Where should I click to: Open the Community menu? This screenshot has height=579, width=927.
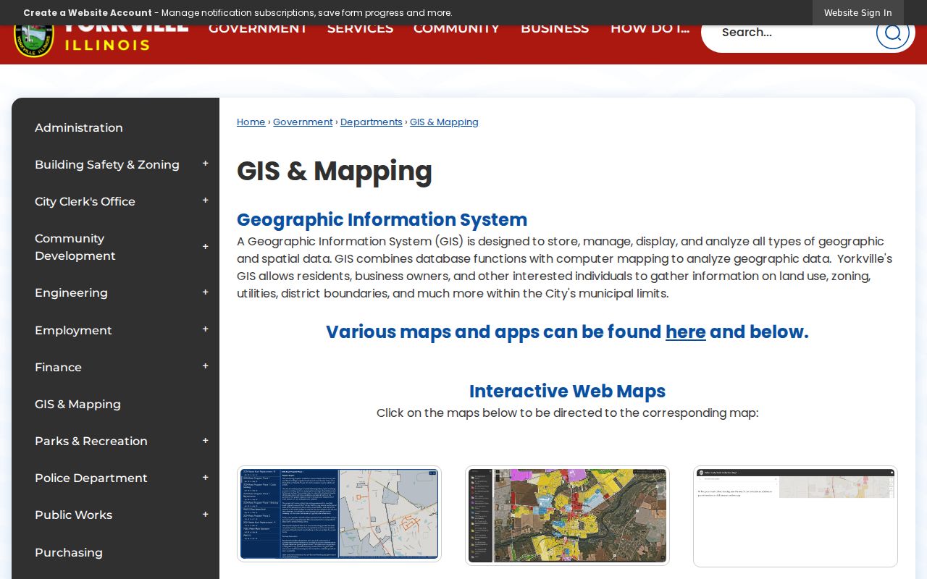point(456,29)
